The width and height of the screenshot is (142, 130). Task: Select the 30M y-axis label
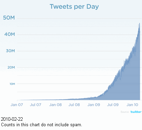[x=10, y=51]
